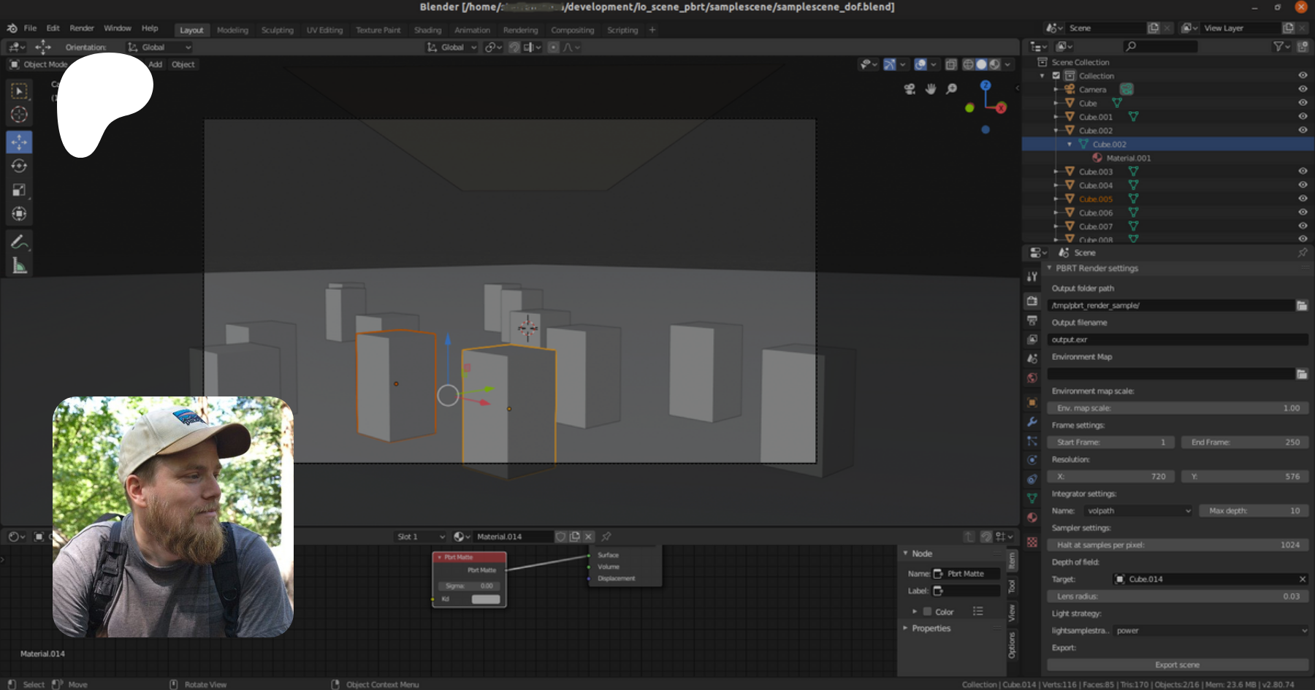Select the Measure tool

20,267
